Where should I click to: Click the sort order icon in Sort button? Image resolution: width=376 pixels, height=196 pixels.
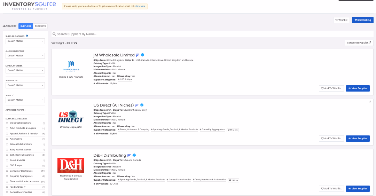click(x=370, y=43)
